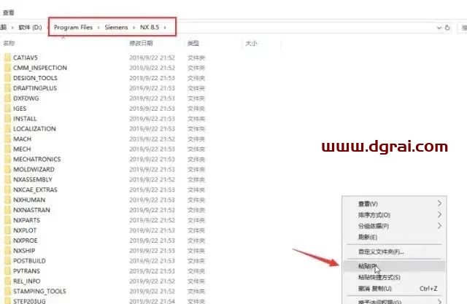Viewport: 467px width, 304px height.
Task: Sort by 名称 column header
Action: tap(9, 44)
